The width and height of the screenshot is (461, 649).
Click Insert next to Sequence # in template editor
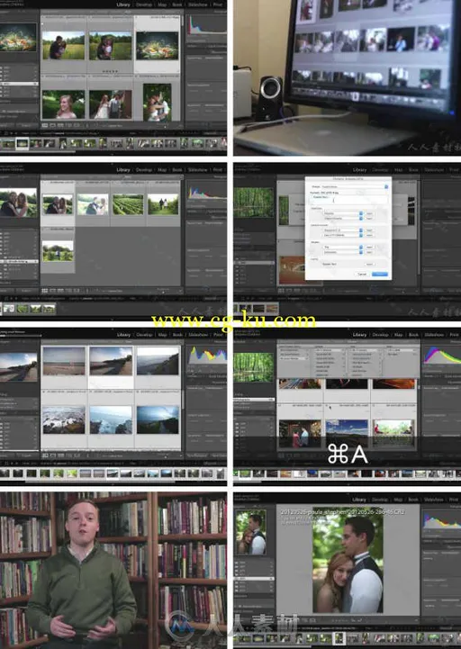(369, 230)
